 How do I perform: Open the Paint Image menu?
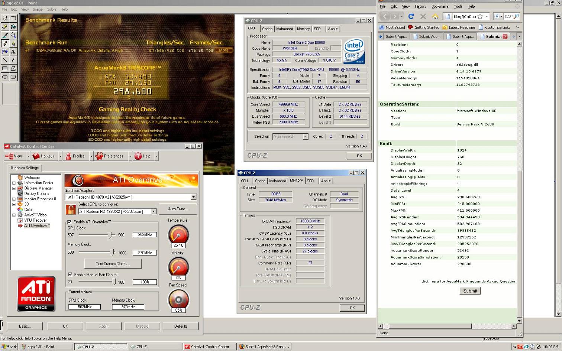pos(38,9)
